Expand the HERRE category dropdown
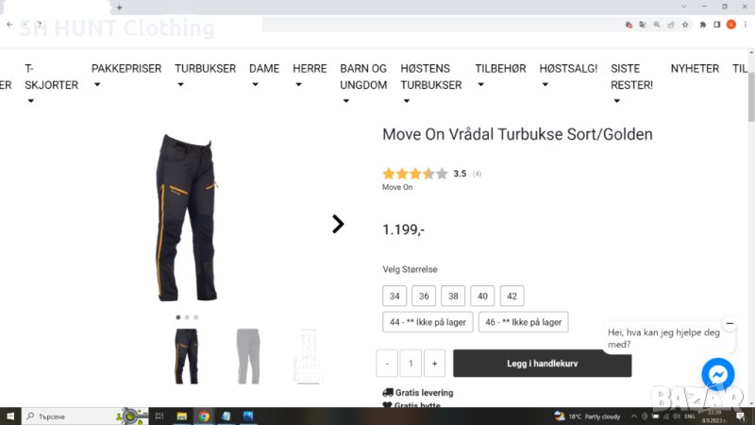 point(298,85)
